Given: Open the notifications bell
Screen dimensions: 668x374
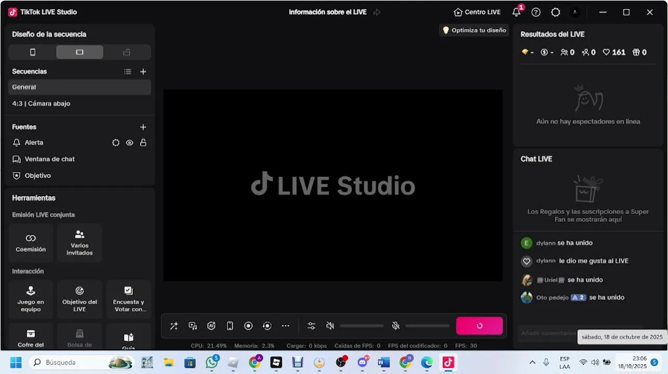Looking at the screenshot, I should click(x=517, y=12).
